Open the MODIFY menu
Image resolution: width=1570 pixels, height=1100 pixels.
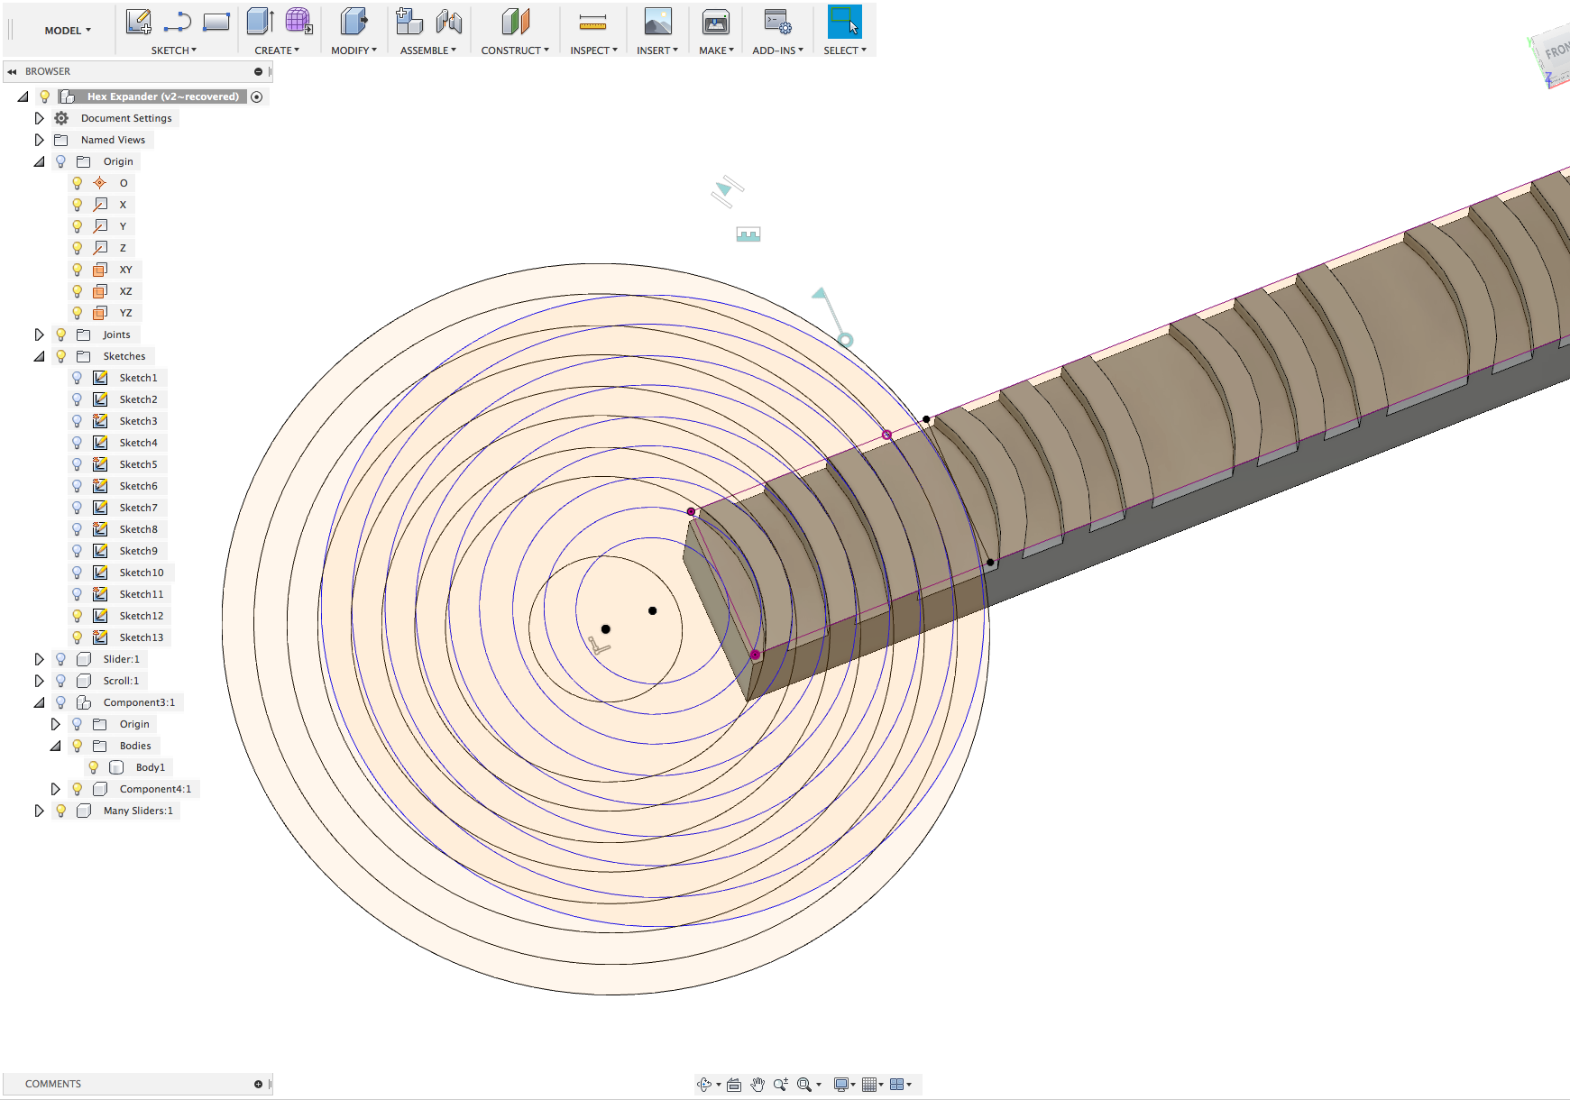353,50
